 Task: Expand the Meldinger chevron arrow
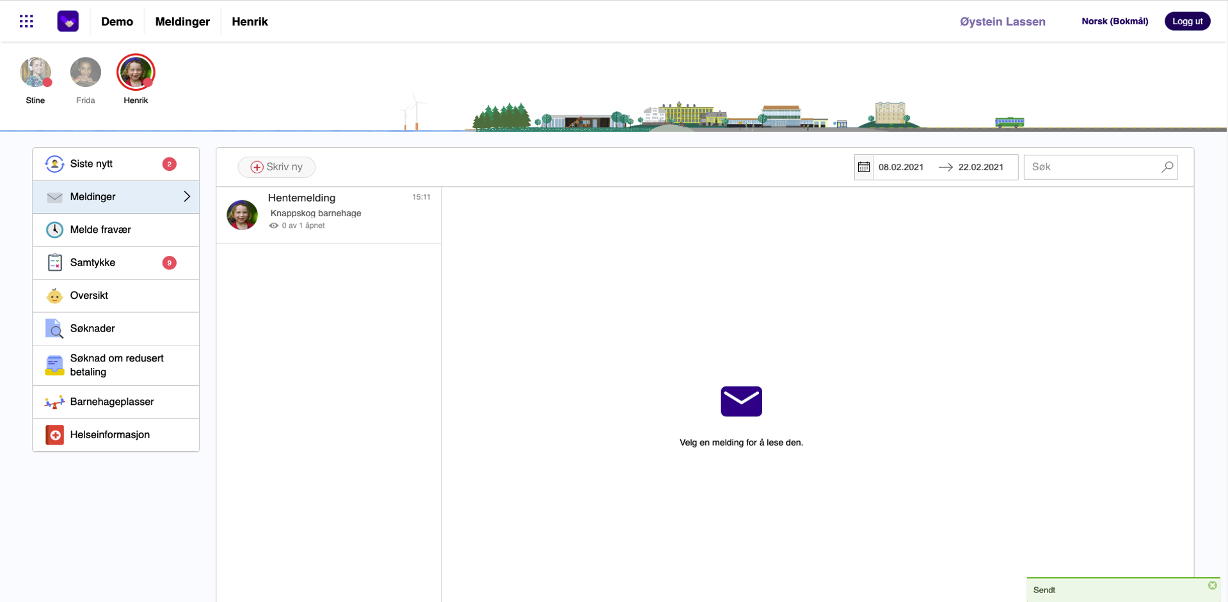187,197
